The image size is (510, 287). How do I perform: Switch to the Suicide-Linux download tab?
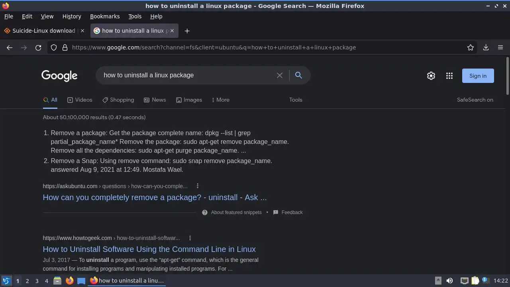(x=44, y=31)
